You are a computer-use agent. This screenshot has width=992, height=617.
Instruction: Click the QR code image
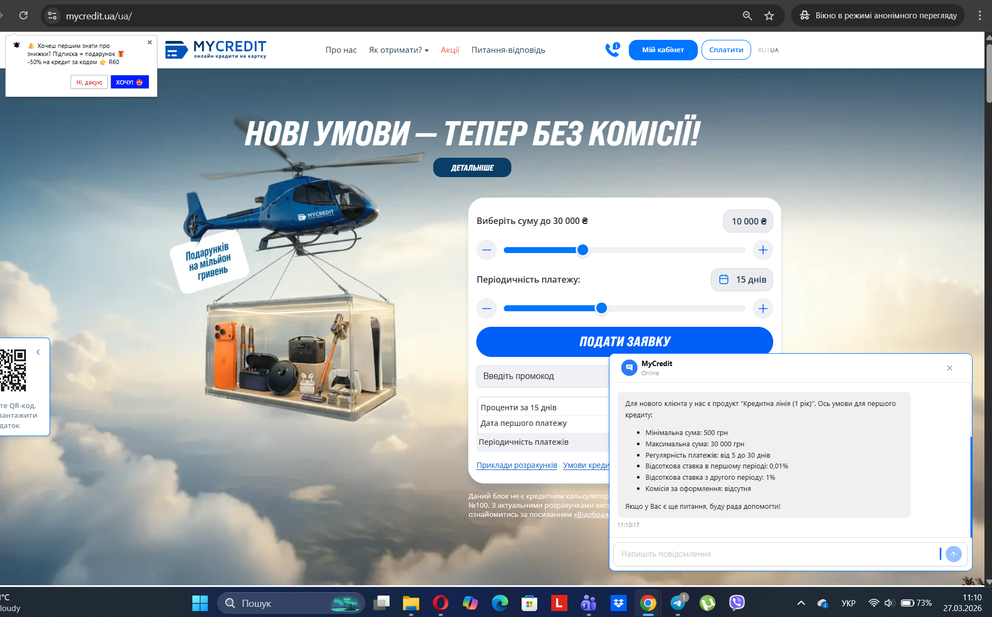tap(13, 370)
